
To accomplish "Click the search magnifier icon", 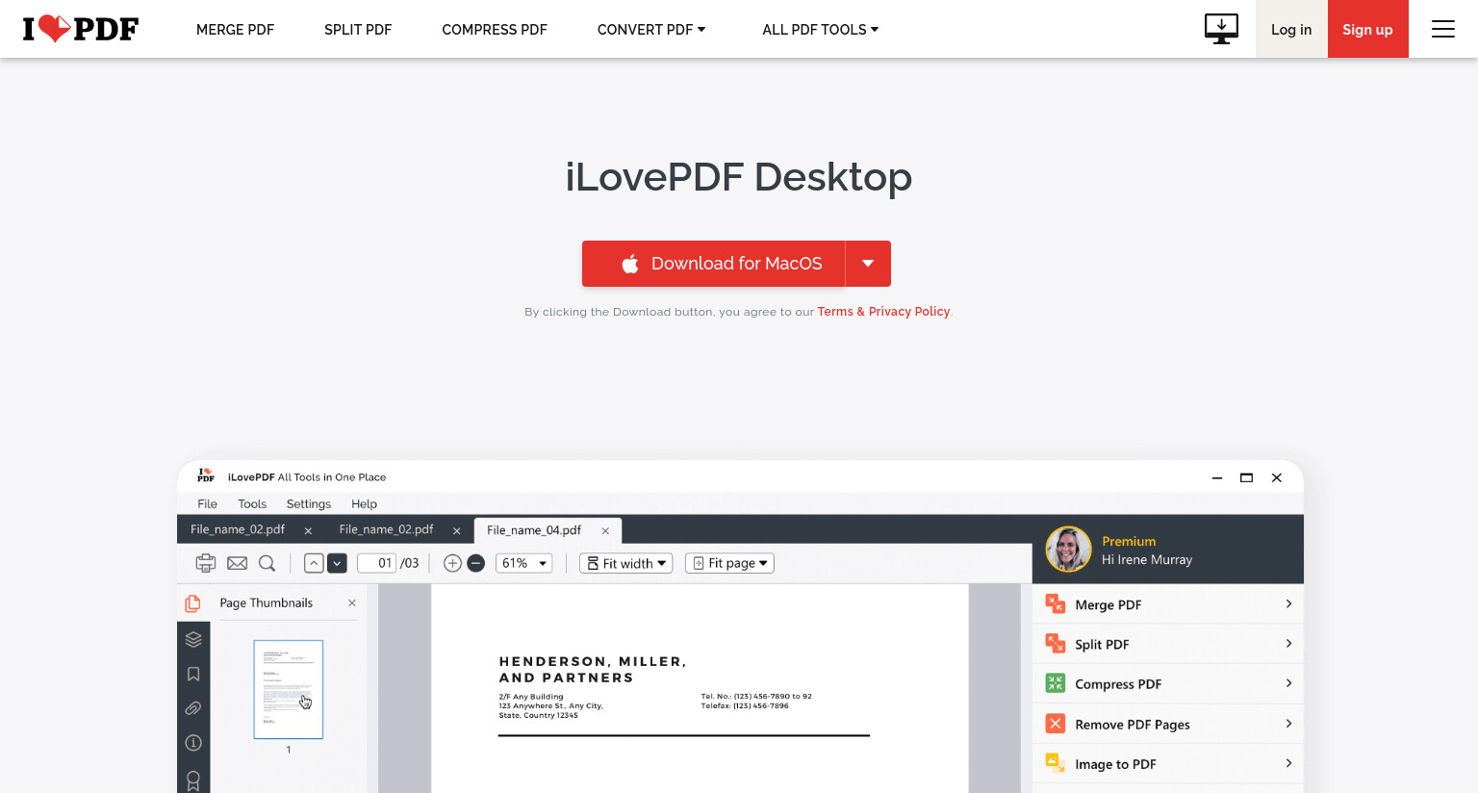I will (268, 563).
